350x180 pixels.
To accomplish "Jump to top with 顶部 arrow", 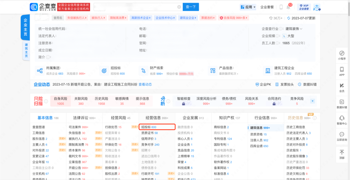I will 342,155.
